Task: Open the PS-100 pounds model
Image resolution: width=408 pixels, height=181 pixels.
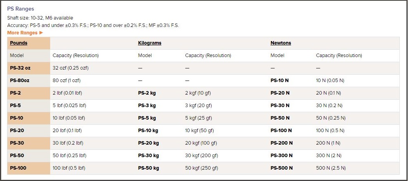Action: (x=18, y=168)
